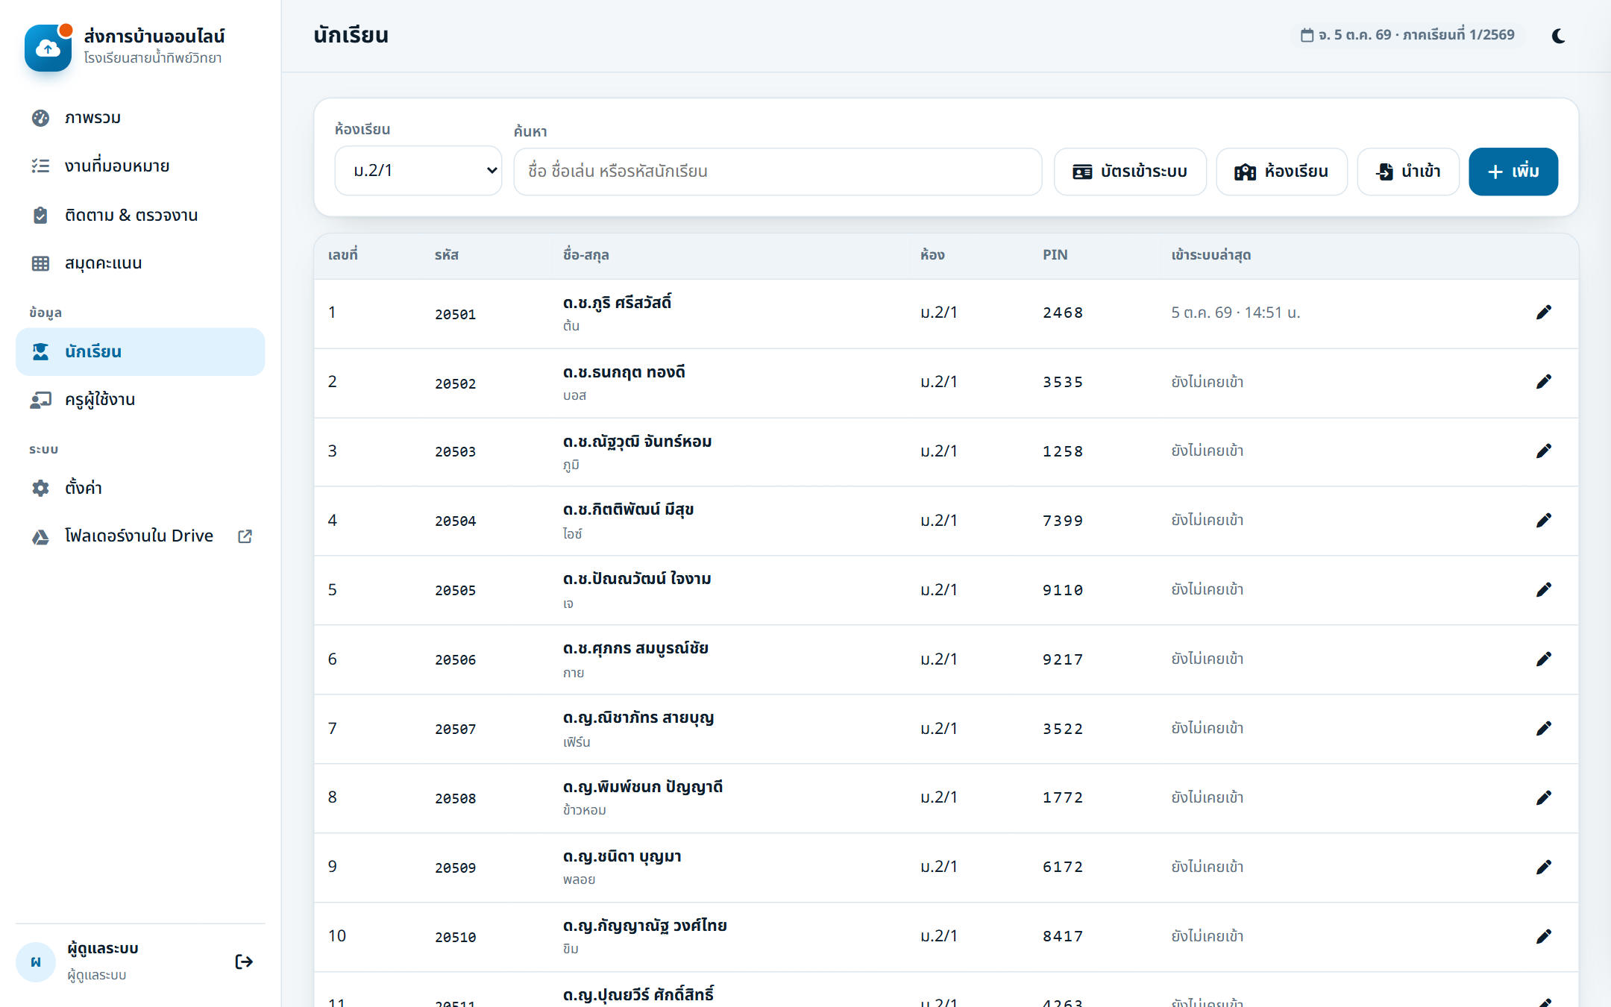Log out using the sign-out icon
The height and width of the screenshot is (1007, 1611).
(244, 961)
